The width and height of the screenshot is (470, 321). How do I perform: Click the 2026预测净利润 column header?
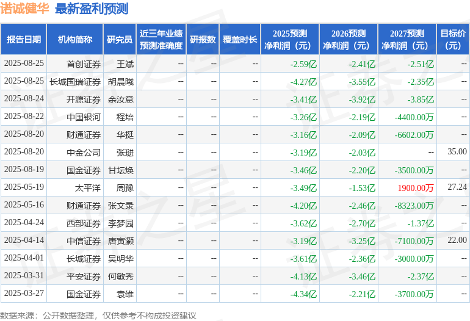[349, 39]
